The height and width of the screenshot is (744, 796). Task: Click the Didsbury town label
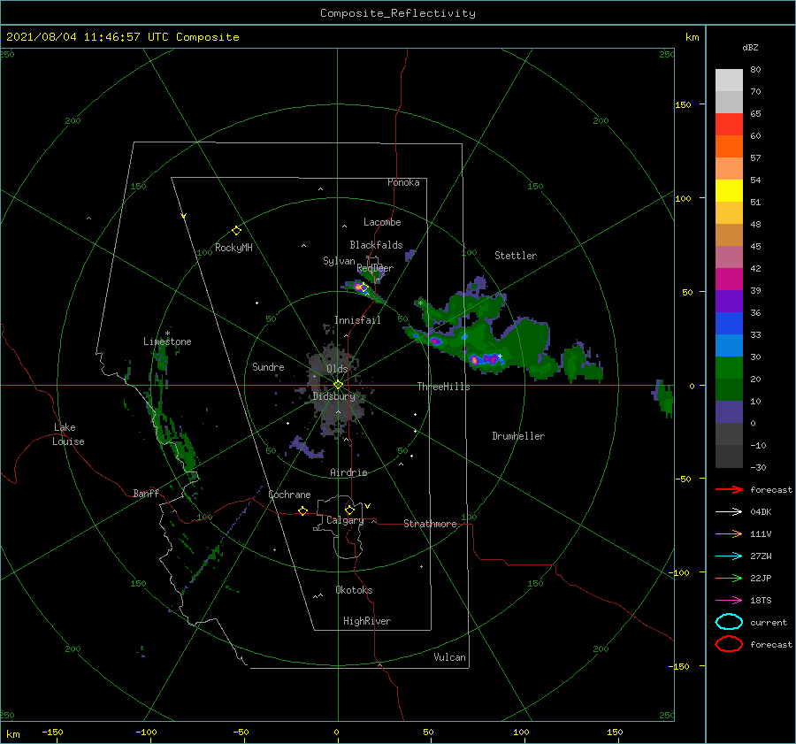(x=333, y=396)
